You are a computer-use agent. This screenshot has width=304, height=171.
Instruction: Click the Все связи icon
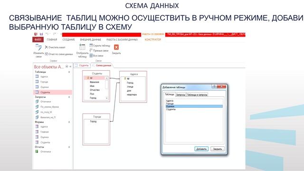pos(91,56)
